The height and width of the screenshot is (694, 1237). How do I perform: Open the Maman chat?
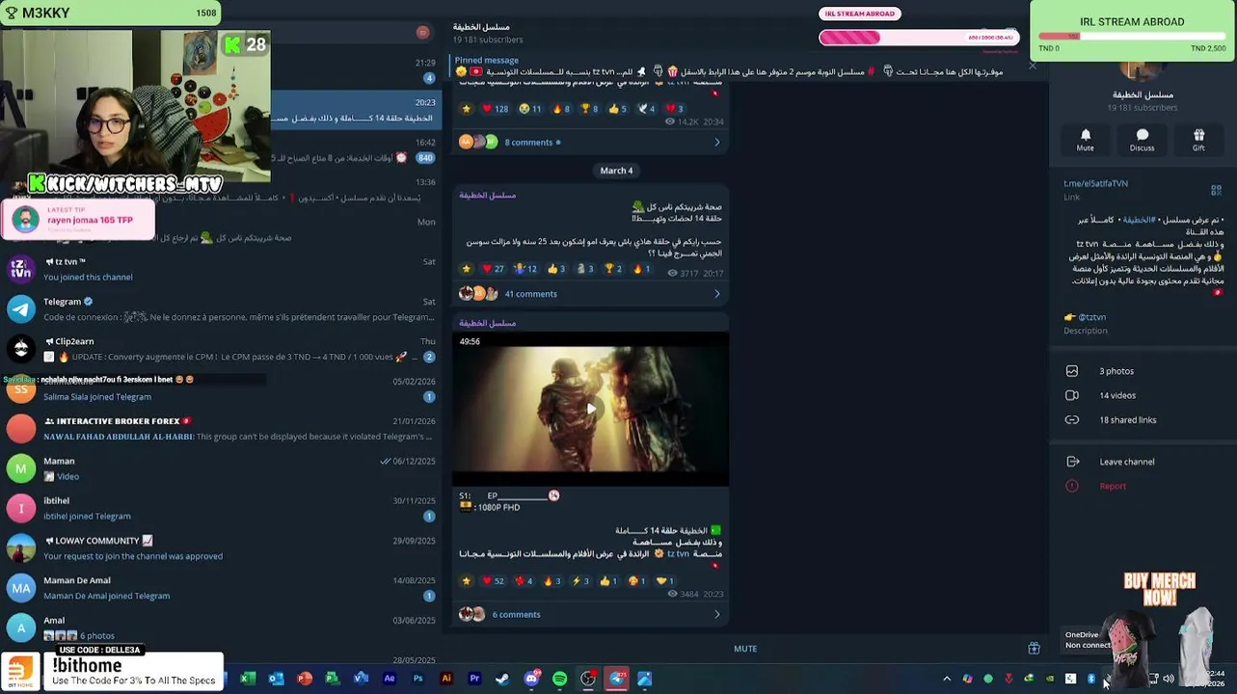[220, 467]
